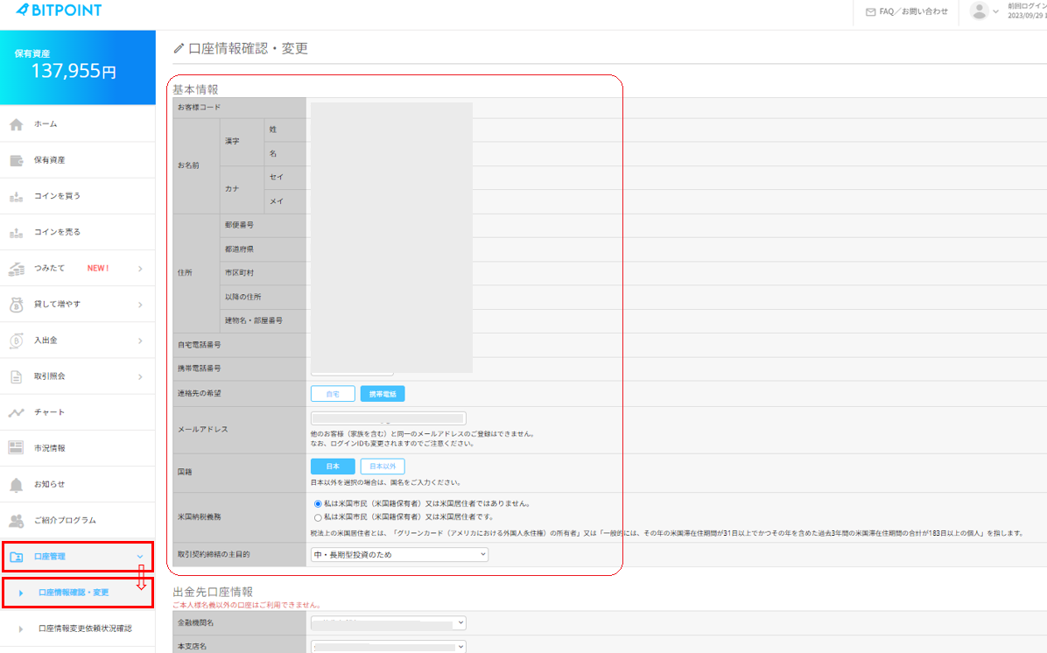The image size is (1047, 653).
Task: Click the 貸して増やす money bag icon
Action: point(16,305)
